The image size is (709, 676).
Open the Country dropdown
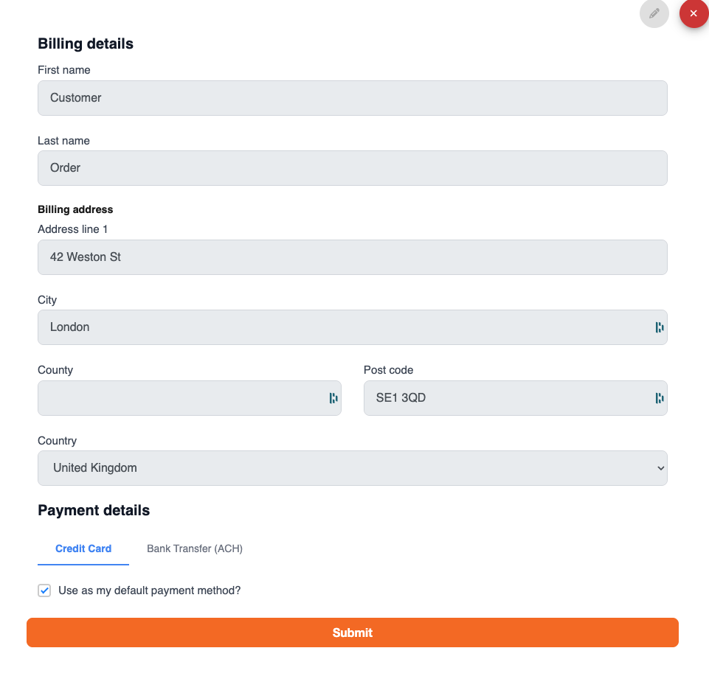pos(352,468)
